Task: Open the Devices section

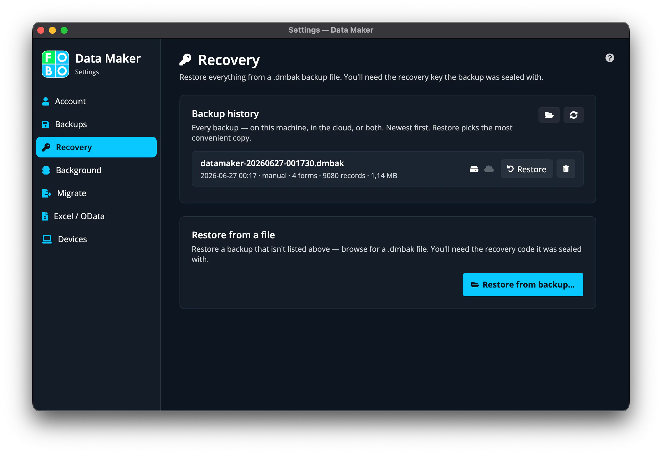Action: pos(96,239)
